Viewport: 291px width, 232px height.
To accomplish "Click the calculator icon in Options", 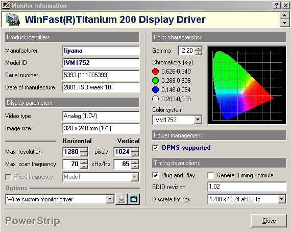I will [134, 199].
